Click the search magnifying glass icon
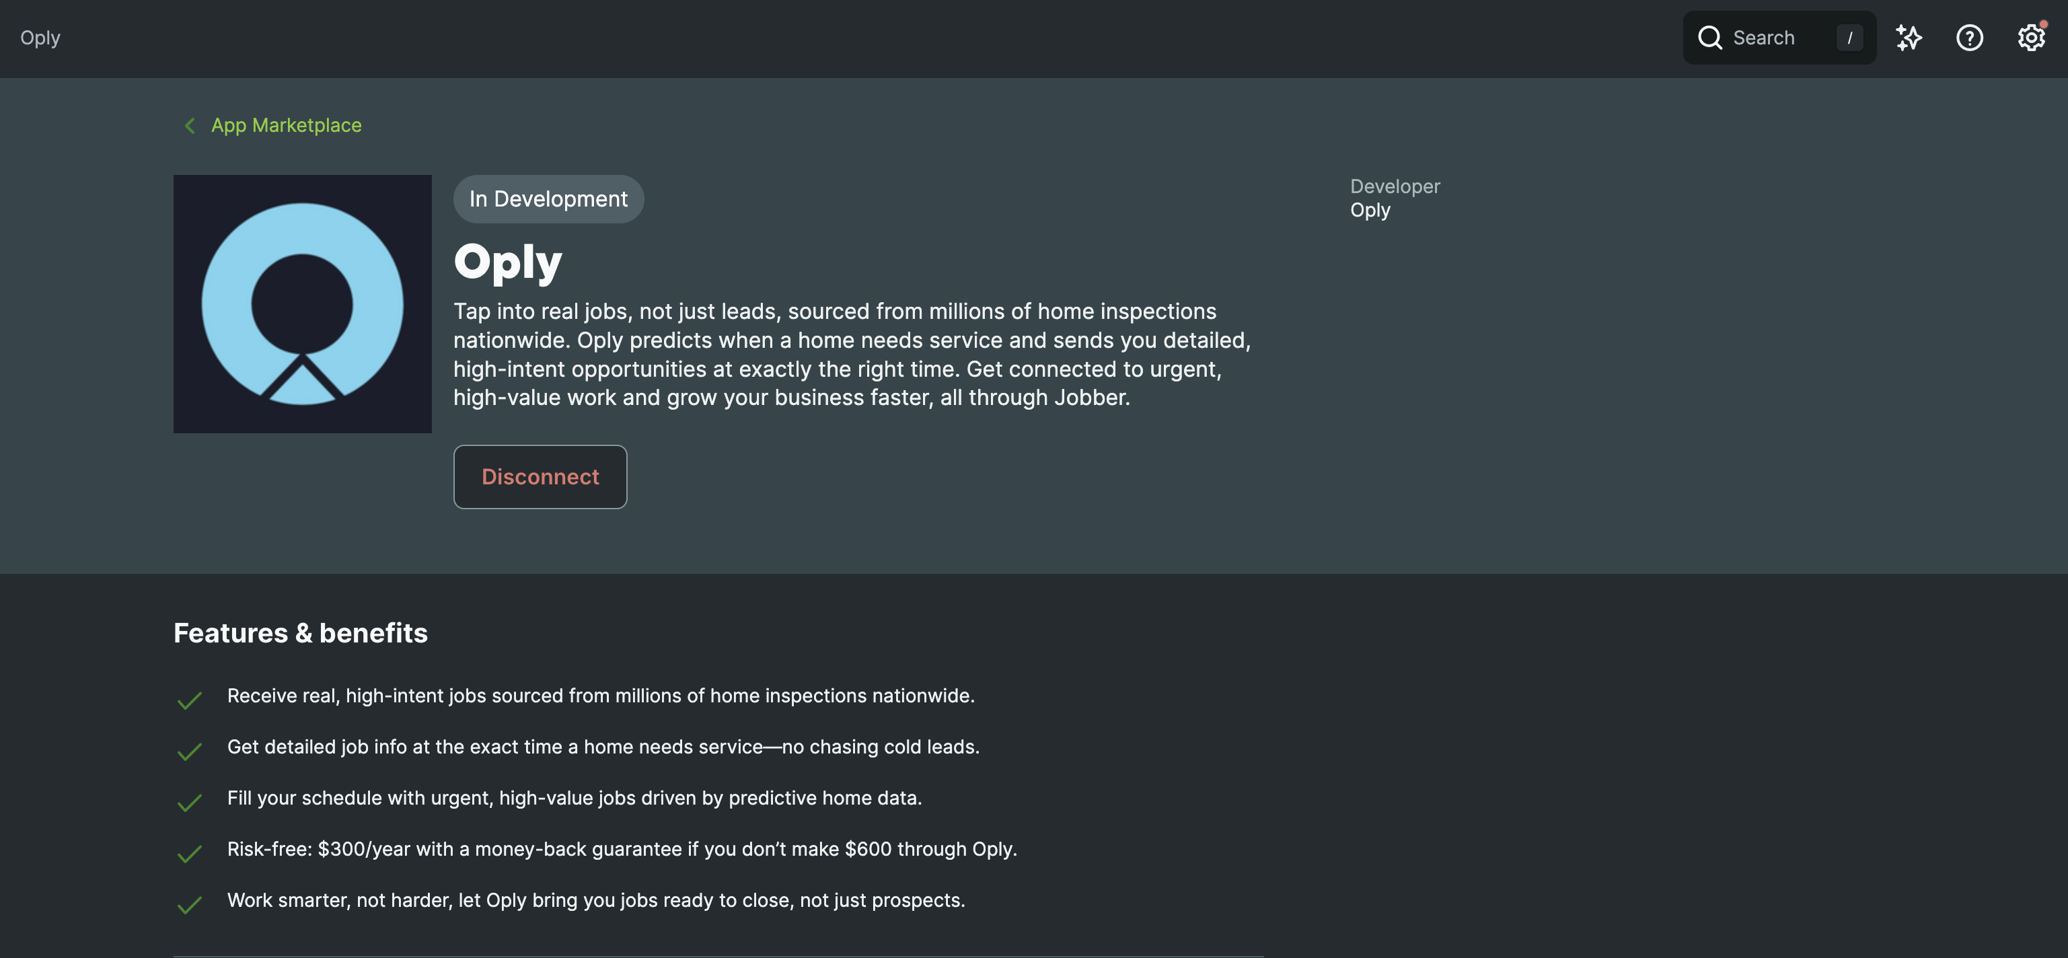 pos(1711,37)
